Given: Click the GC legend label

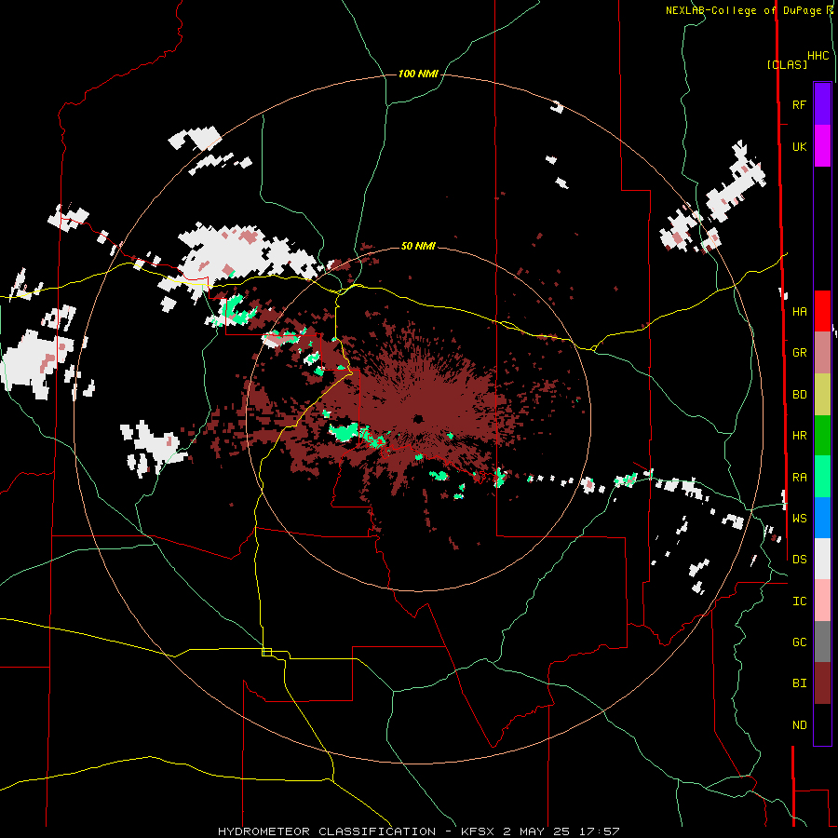Looking at the screenshot, I should [x=799, y=642].
